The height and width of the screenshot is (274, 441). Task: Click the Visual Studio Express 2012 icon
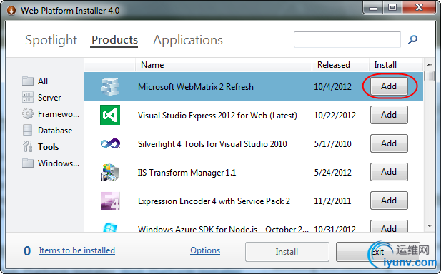pyautogui.click(x=110, y=115)
